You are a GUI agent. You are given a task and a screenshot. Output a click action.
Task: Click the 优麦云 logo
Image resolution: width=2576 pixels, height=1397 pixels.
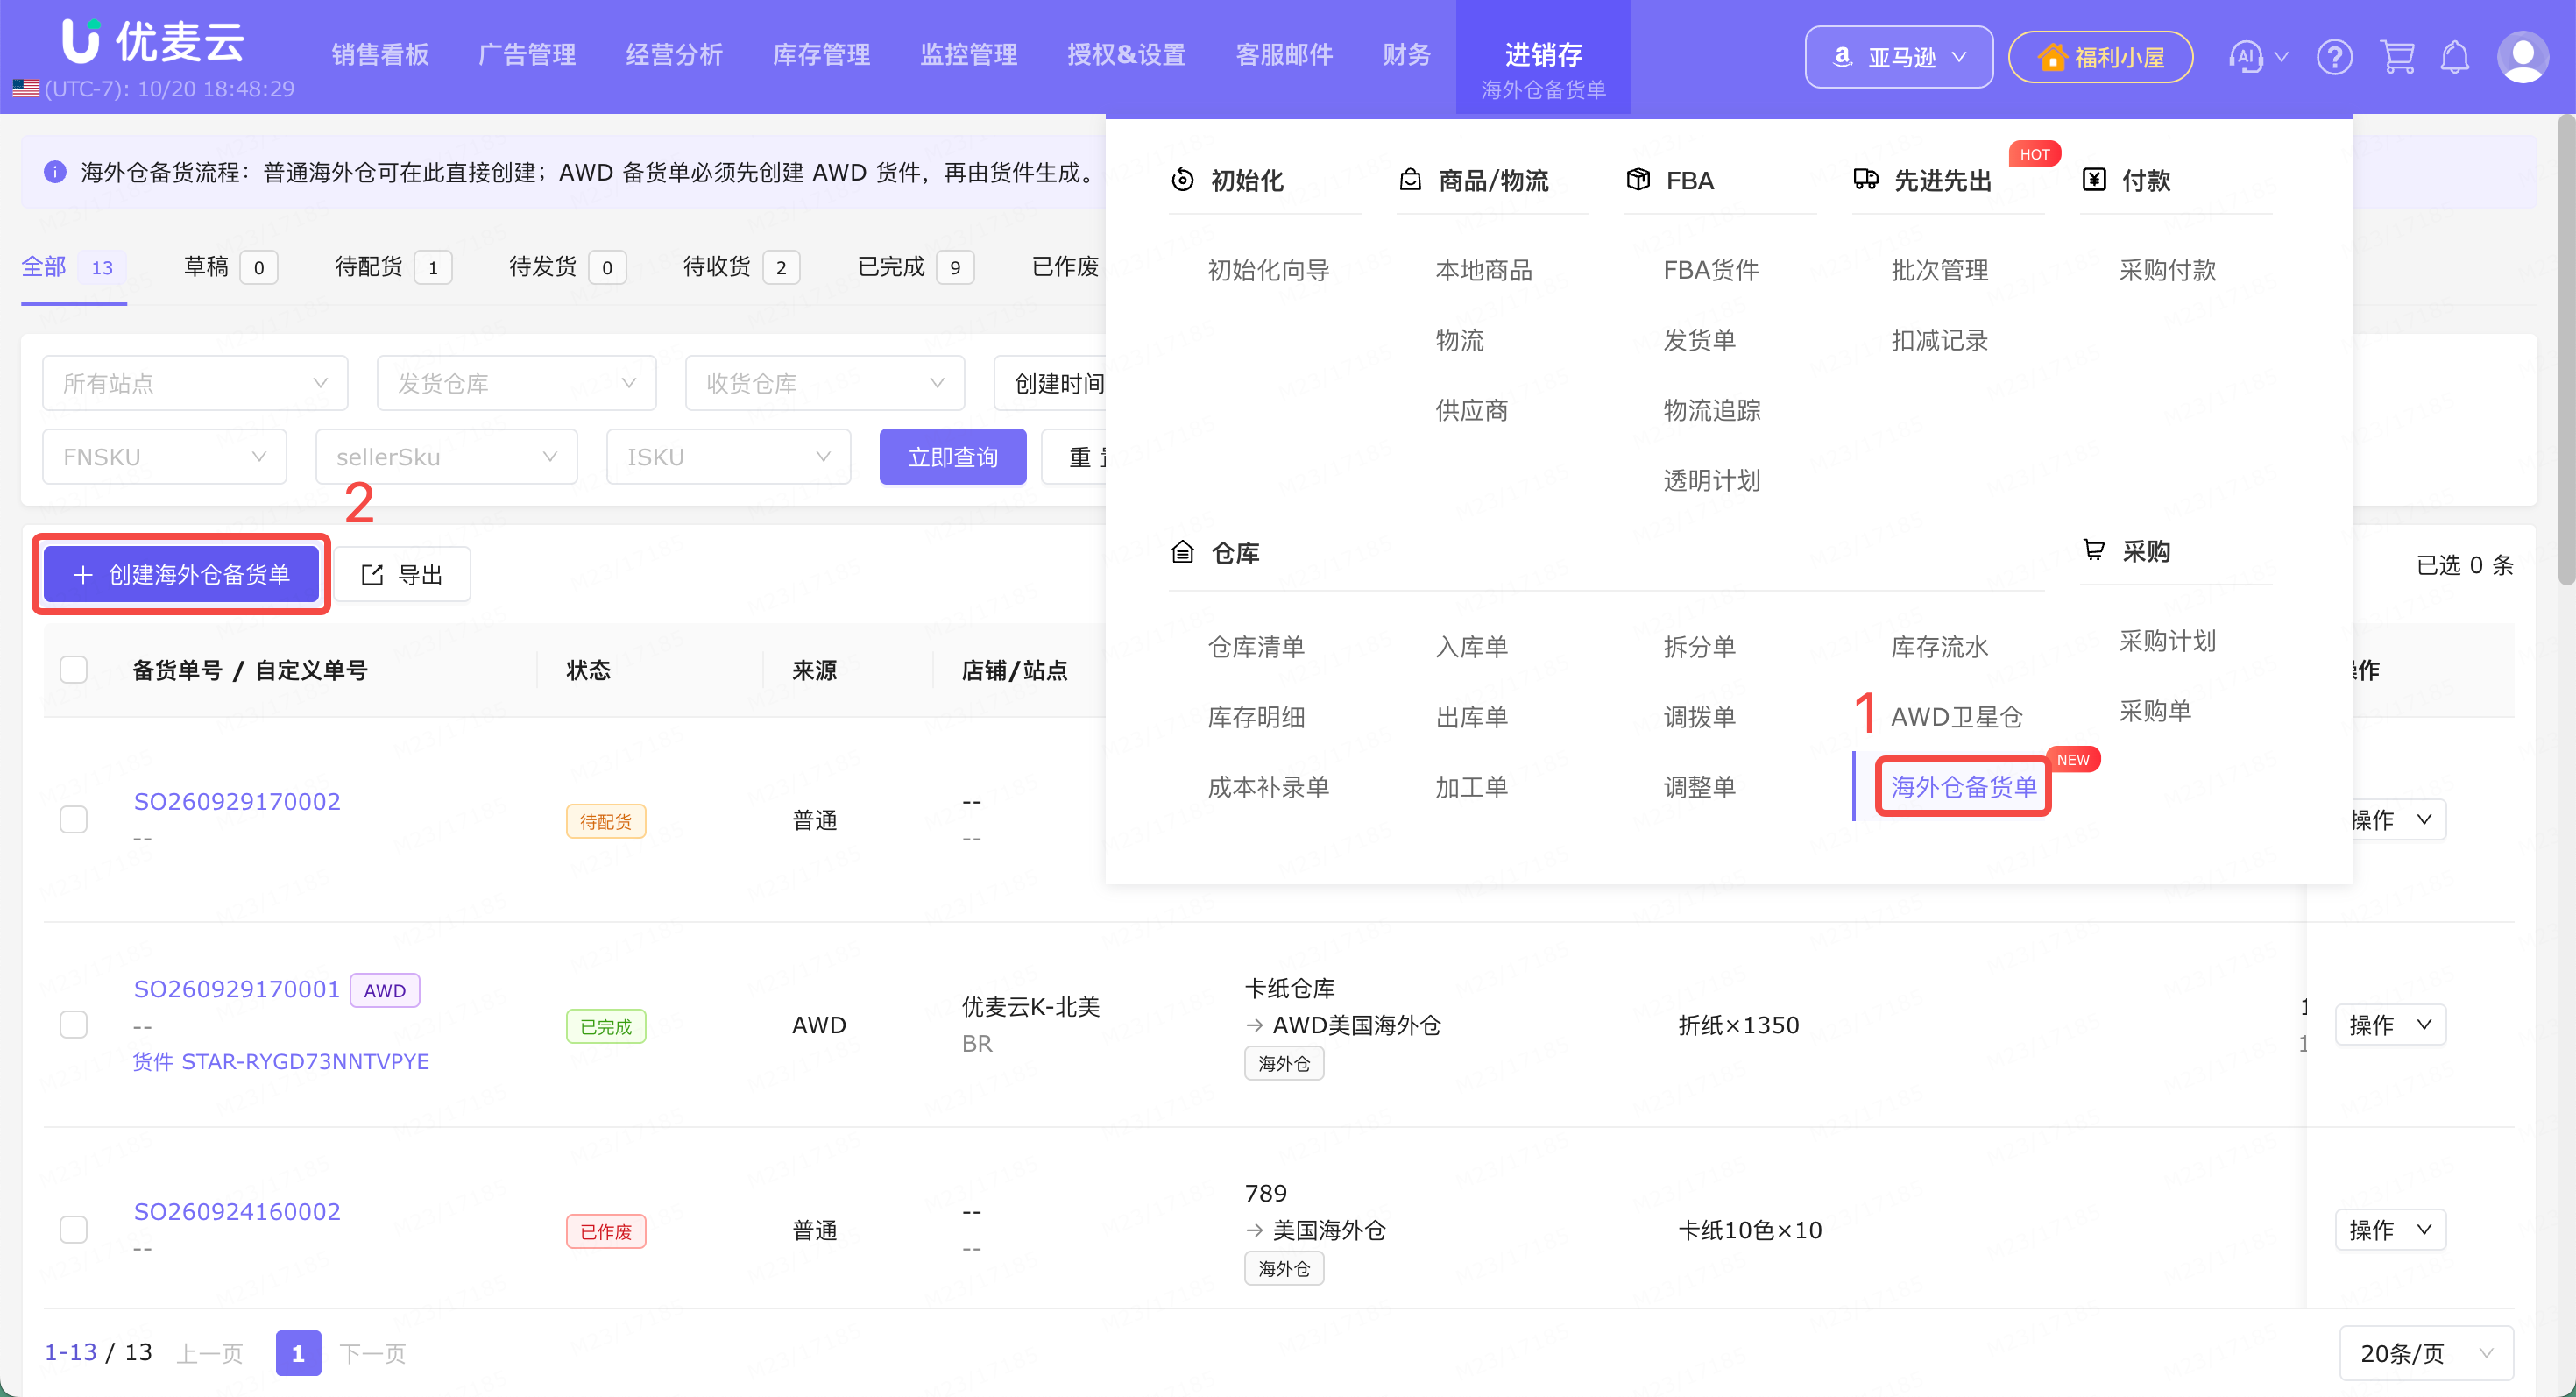pos(153,41)
